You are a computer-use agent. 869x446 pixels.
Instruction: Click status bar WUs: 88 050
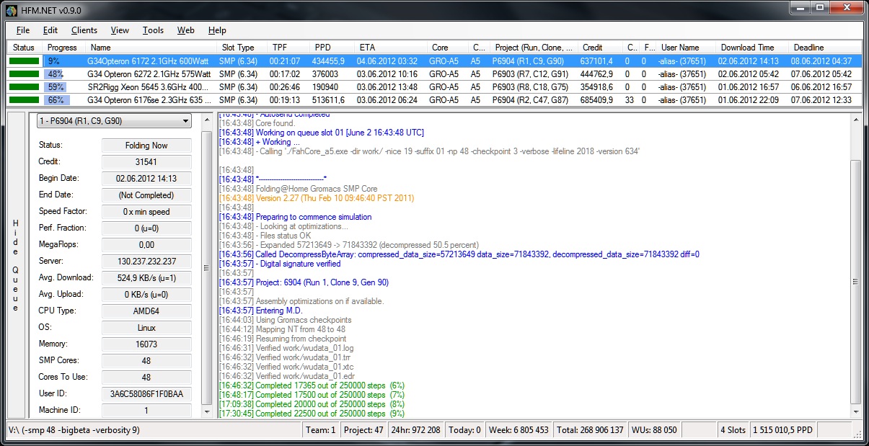(x=655, y=430)
